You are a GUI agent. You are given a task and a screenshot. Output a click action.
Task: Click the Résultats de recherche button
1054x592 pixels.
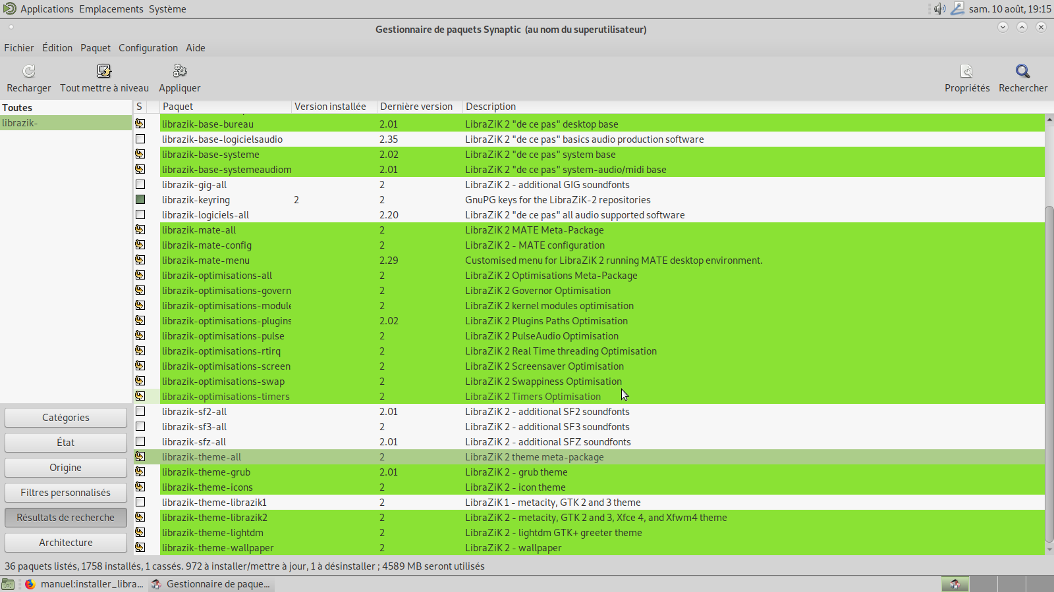tap(66, 518)
